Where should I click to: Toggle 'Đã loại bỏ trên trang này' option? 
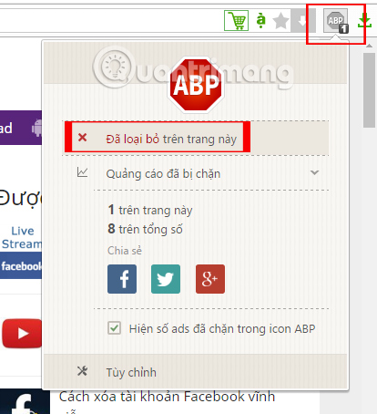[196, 139]
